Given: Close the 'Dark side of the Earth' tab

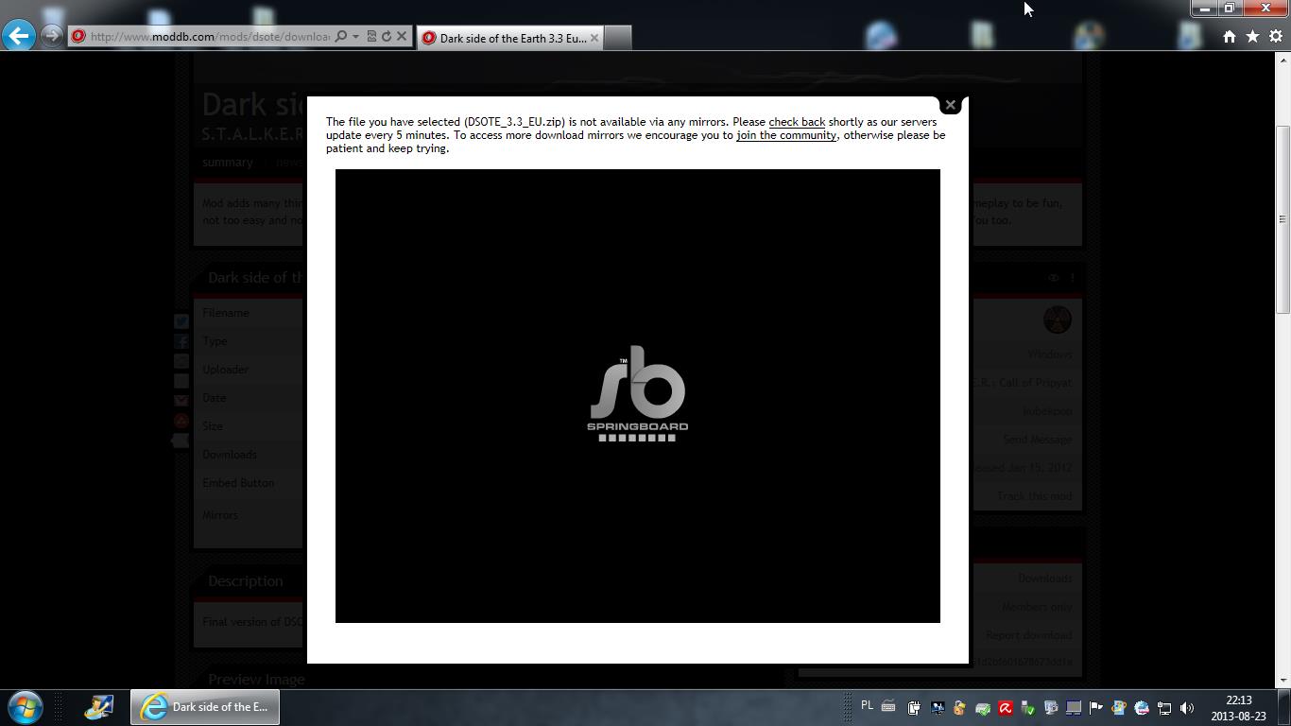Looking at the screenshot, I should point(594,38).
